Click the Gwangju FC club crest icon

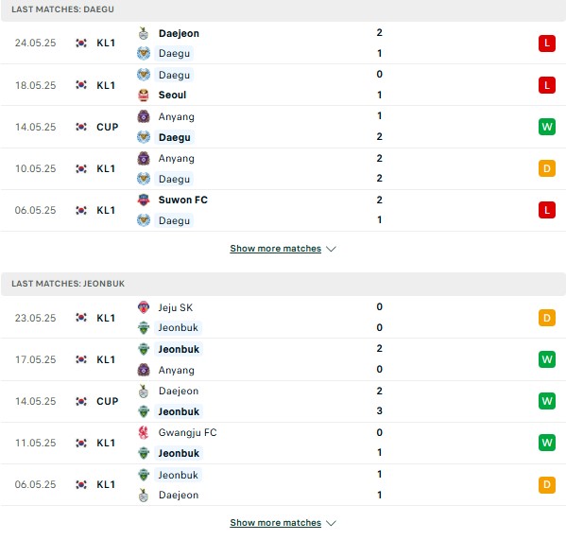coord(144,432)
